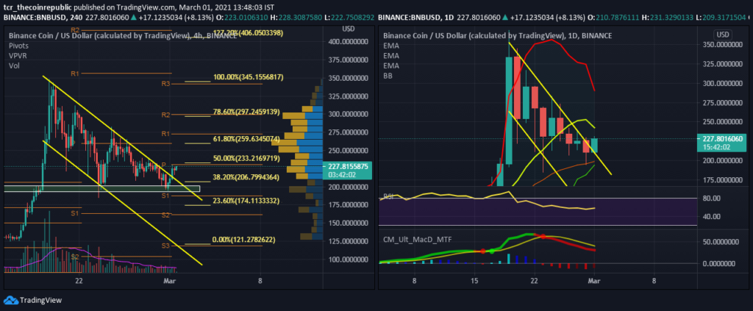Click the 38.20%(206.7994364) Fibonacci label

coord(246,178)
